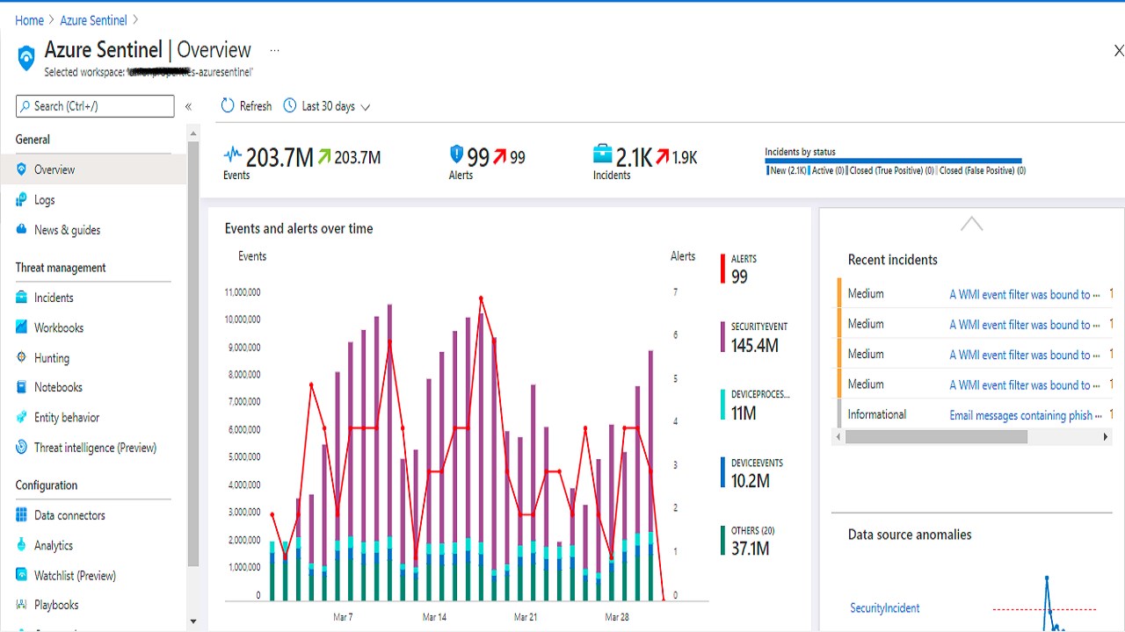Click the Refresh circular arrow icon
This screenshot has width=1125, height=632.
228,106
